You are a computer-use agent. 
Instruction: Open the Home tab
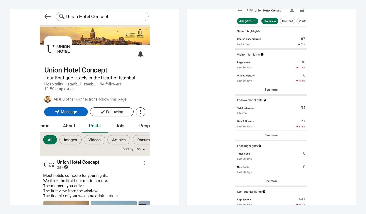[x=44, y=126]
